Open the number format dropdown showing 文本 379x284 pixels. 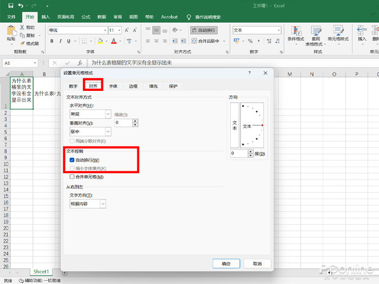pos(279,30)
